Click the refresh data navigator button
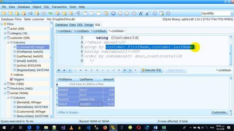This screenshot has height=131, width=234. [125, 70]
